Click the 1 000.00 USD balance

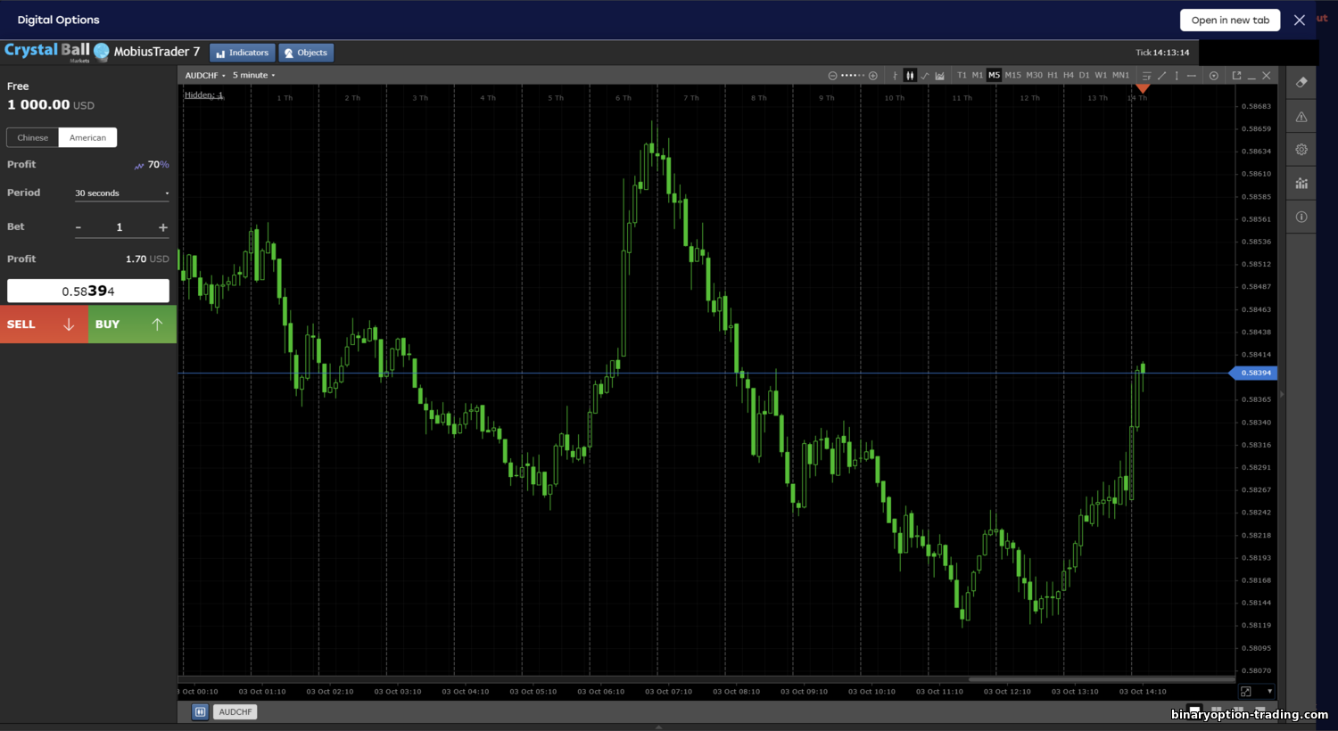click(51, 104)
